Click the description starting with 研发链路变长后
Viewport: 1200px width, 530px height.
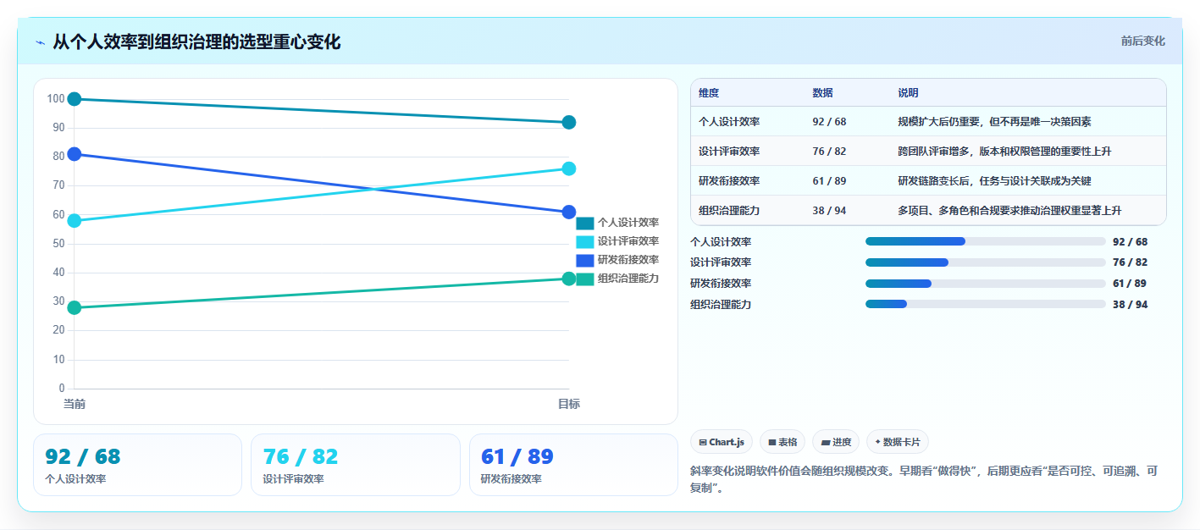(x=994, y=181)
